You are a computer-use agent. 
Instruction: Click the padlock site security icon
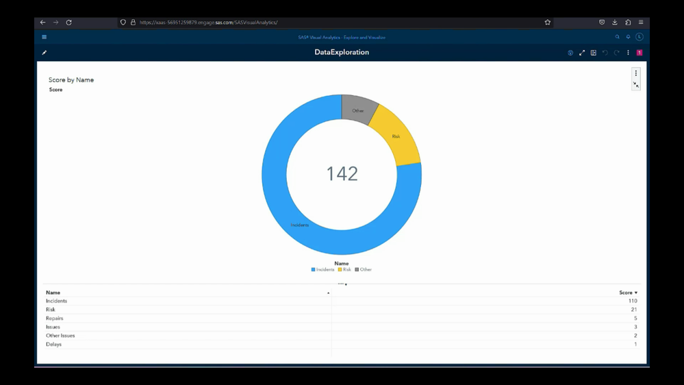click(133, 22)
